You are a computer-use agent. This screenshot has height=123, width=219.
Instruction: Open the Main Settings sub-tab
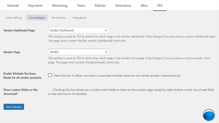pyautogui.click(x=14, y=18)
